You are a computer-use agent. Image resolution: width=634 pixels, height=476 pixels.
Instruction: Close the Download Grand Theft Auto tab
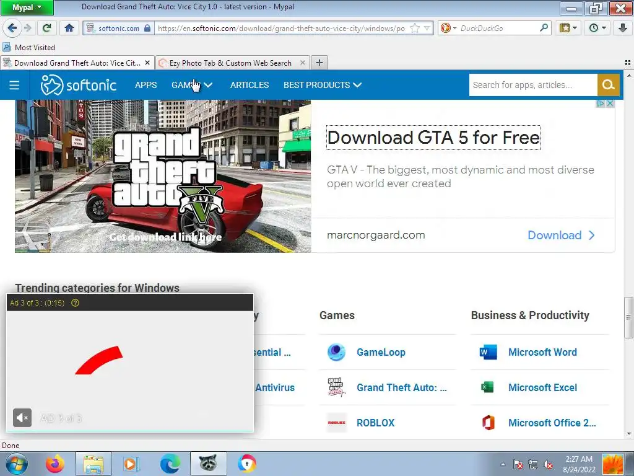point(147,63)
